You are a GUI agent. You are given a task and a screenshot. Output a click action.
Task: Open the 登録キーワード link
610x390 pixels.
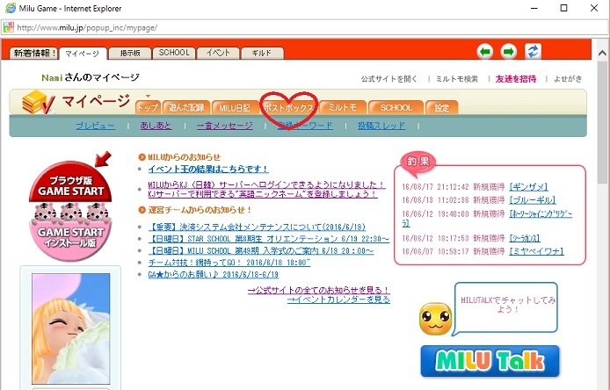point(305,126)
